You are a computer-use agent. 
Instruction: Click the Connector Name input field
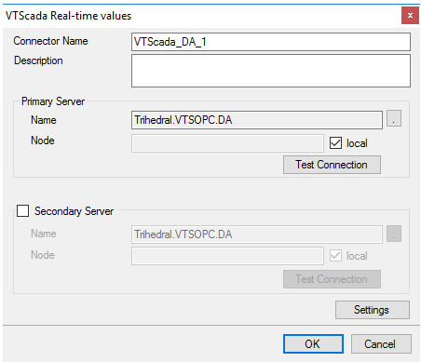[x=271, y=42]
